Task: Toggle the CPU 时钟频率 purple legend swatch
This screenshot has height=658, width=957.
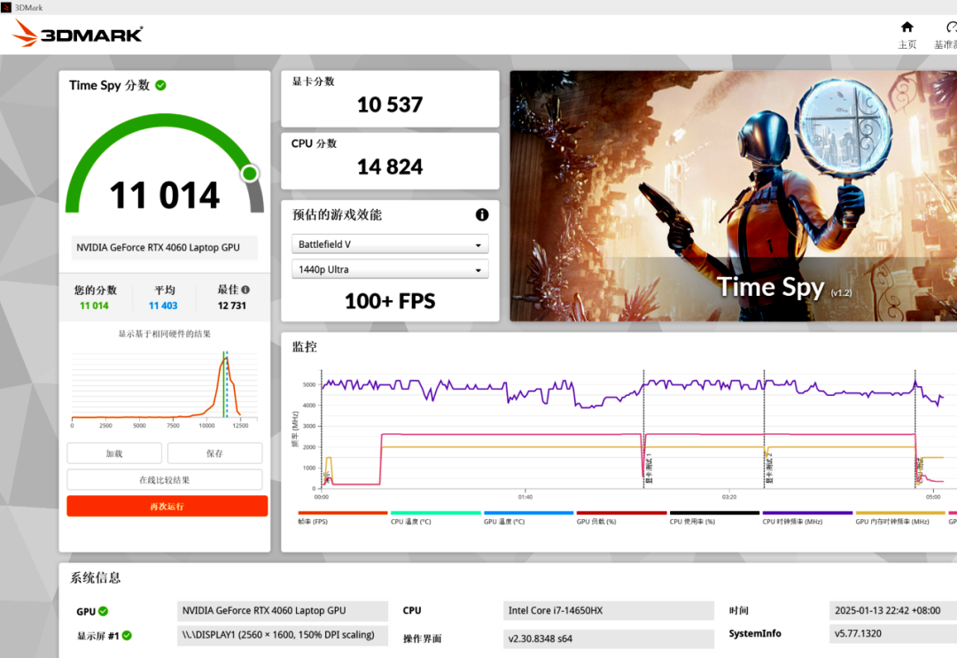Action: pyautogui.click(x=807, y=513)
